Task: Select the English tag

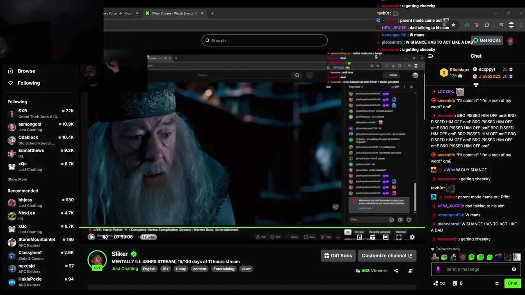Action: click(149, 269)
